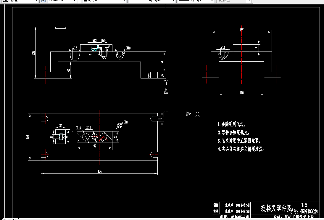324x220 pixels.
Task: Select the M24 thread annotation
Action: pyautogui.click(x=104, y=40)
